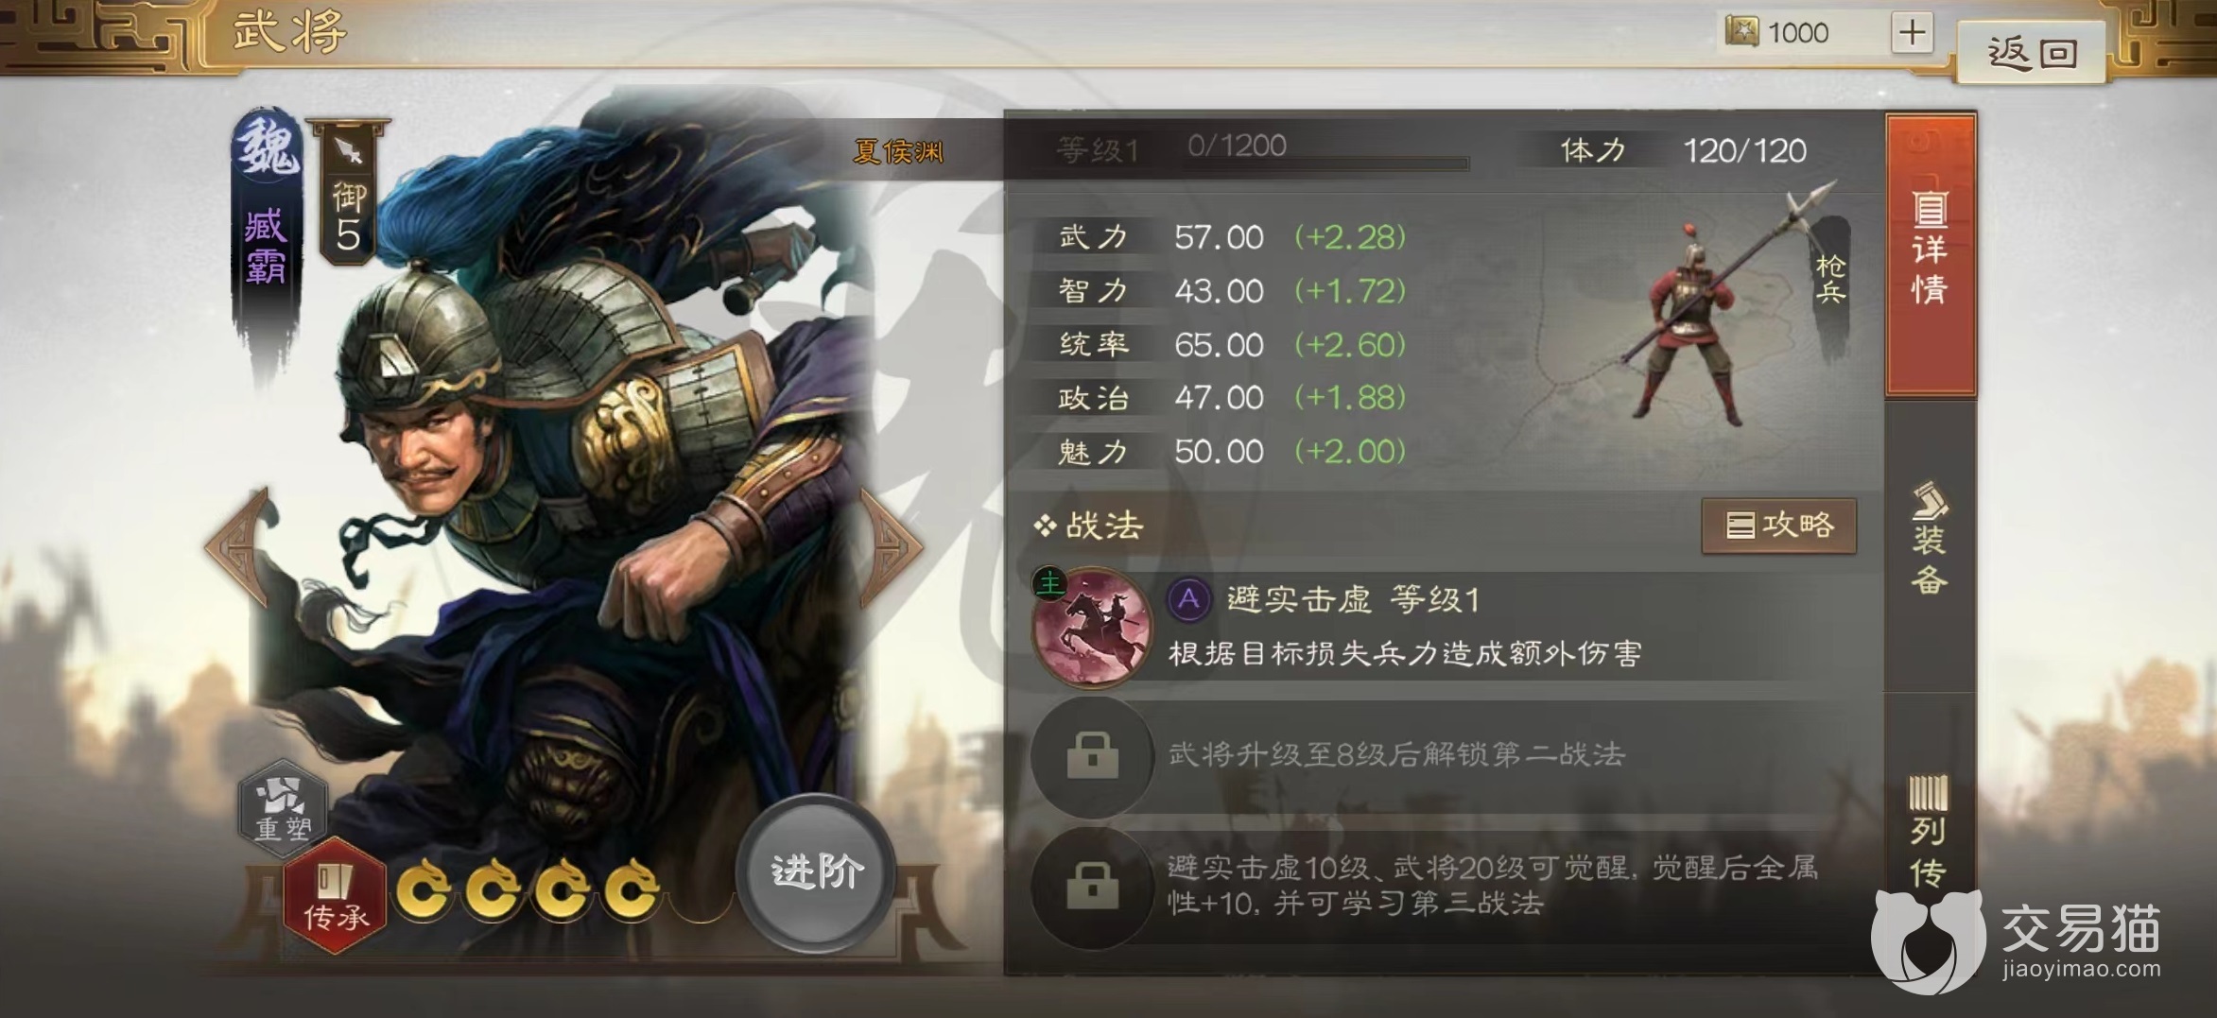Switch to the 详情 details tab
Viewport: 2217px width, 1018px height.
1931,255
